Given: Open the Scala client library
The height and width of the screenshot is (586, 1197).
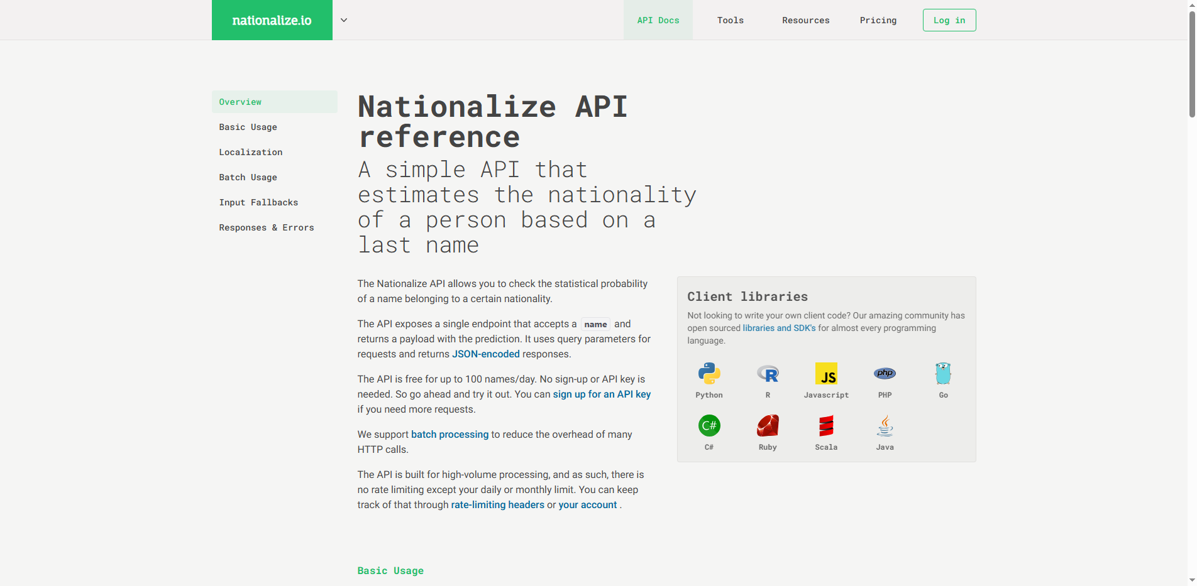Looking at the screenshot, I should click(826, 426).
